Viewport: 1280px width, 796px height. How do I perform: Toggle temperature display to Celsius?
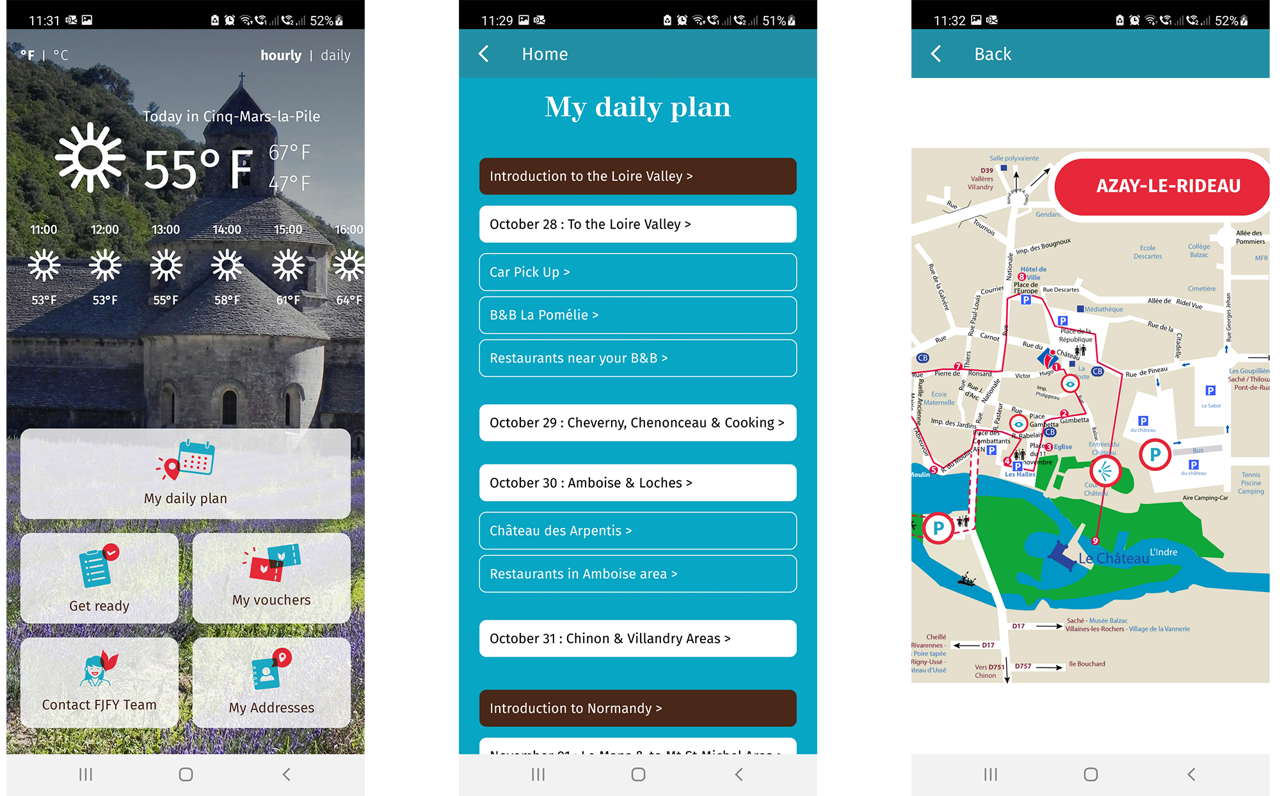68,53
